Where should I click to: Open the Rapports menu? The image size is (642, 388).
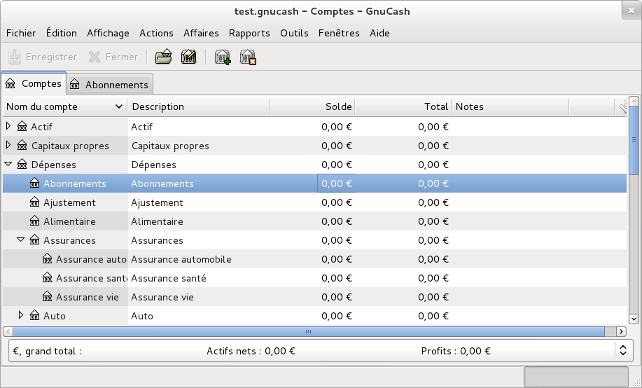coord(249,33)
